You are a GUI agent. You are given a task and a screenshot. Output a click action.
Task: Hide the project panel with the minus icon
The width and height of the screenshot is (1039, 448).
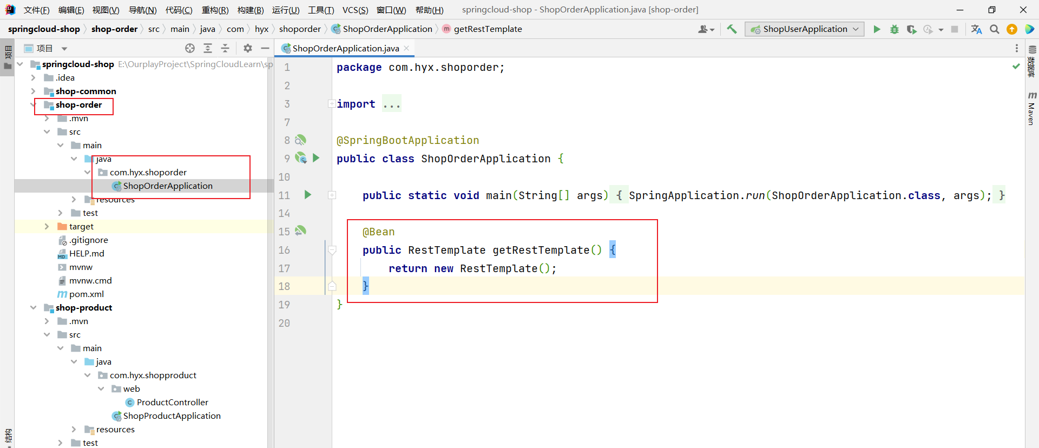pyautogui.click(x=265, y=48)
